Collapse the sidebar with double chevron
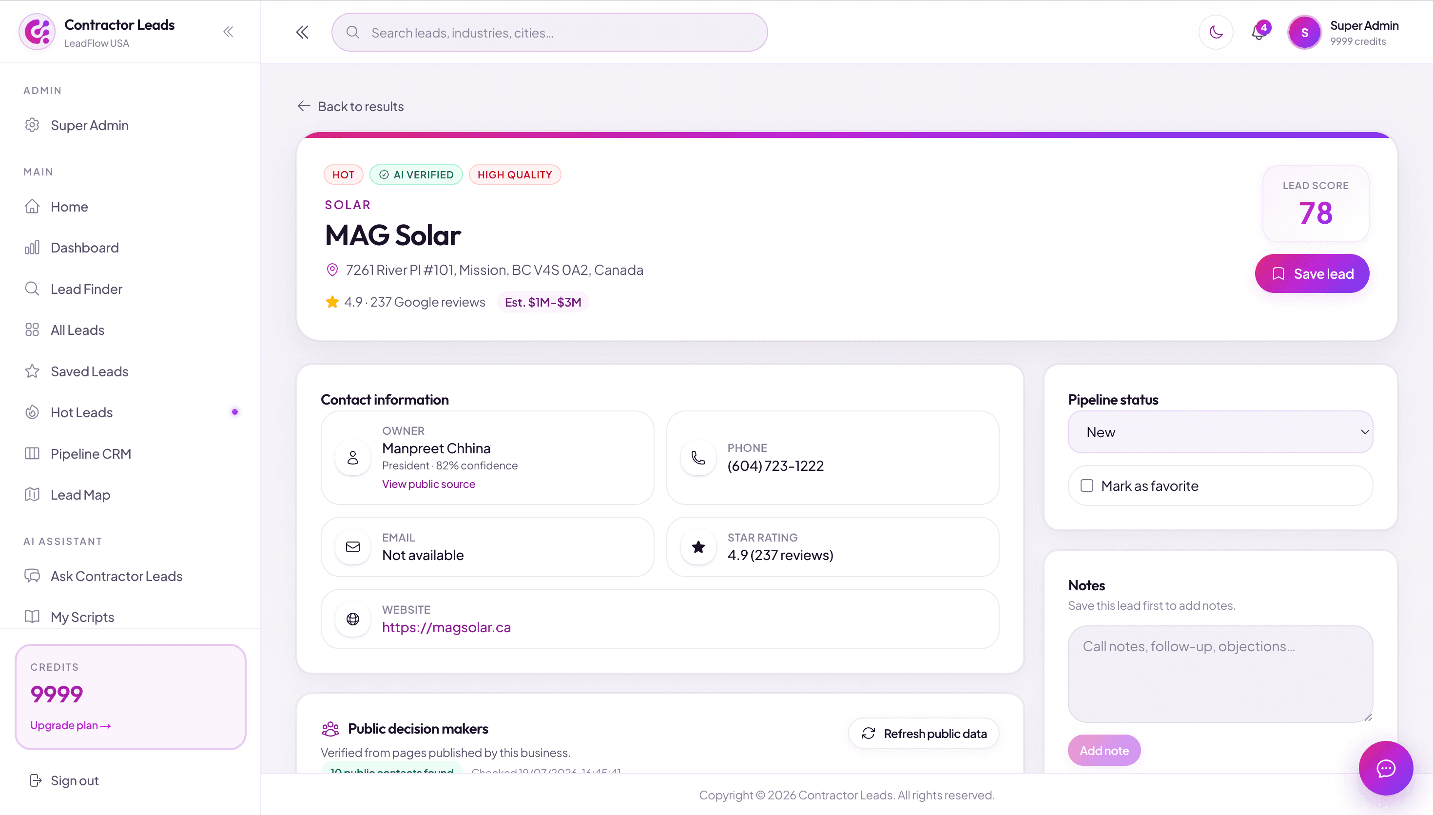The width and height of the screenshot is (1433, 815). 228,32
